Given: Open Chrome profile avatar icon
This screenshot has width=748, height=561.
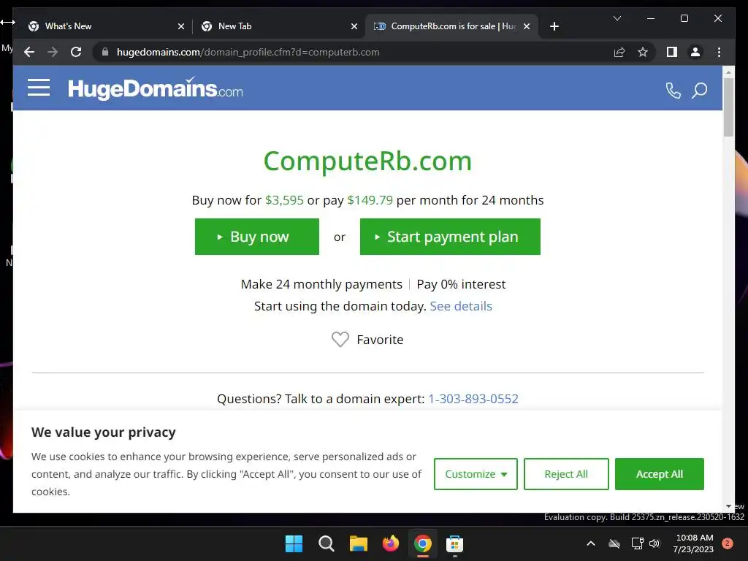Looking at the screenshot, I should [x=695, y=52].
